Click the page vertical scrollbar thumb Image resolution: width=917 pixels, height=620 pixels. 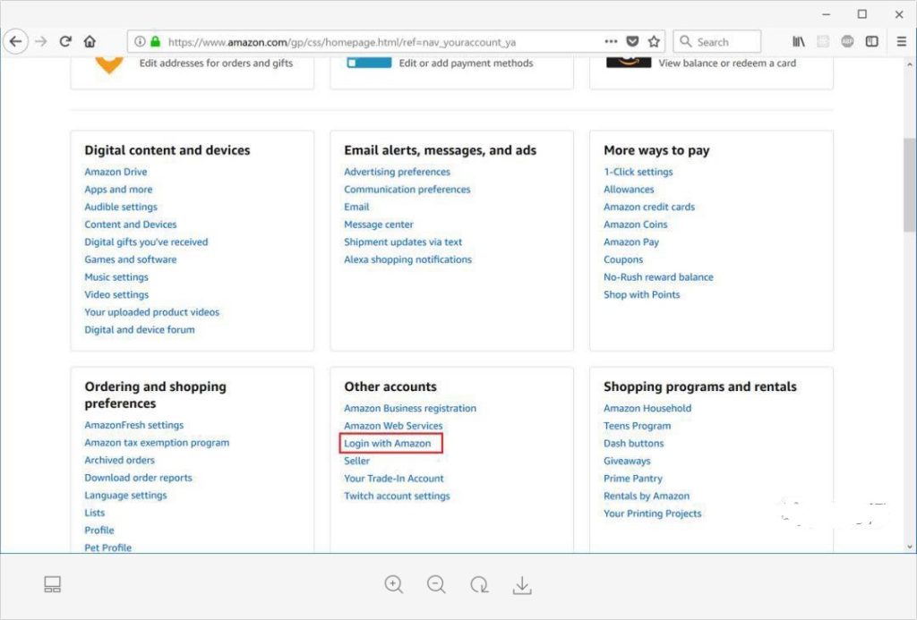[910, 184]
